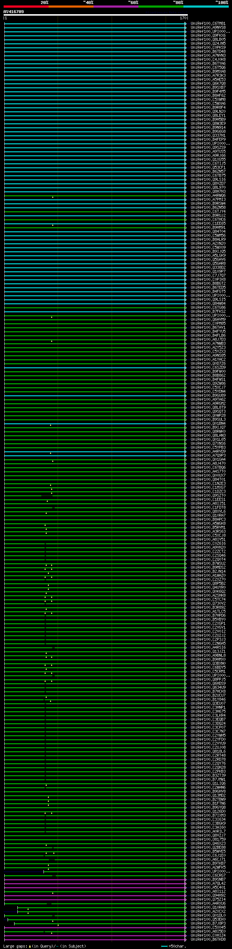Click the UniRef100_Q24JN5 alignment bar
This screenshot has width=232, height=949.
[x=95, y=44]
